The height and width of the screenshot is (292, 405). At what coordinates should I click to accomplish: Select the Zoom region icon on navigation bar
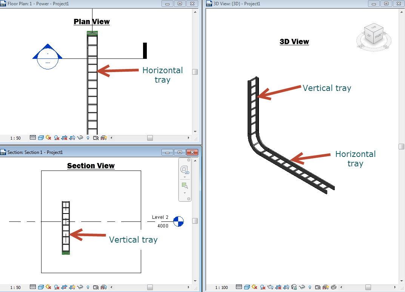[184, 186]
